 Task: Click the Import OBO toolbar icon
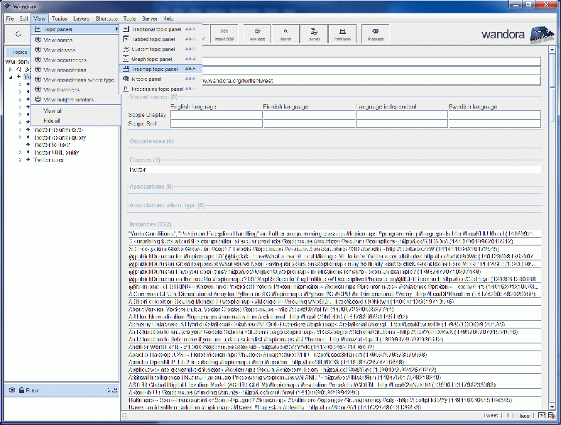point(224,34)
